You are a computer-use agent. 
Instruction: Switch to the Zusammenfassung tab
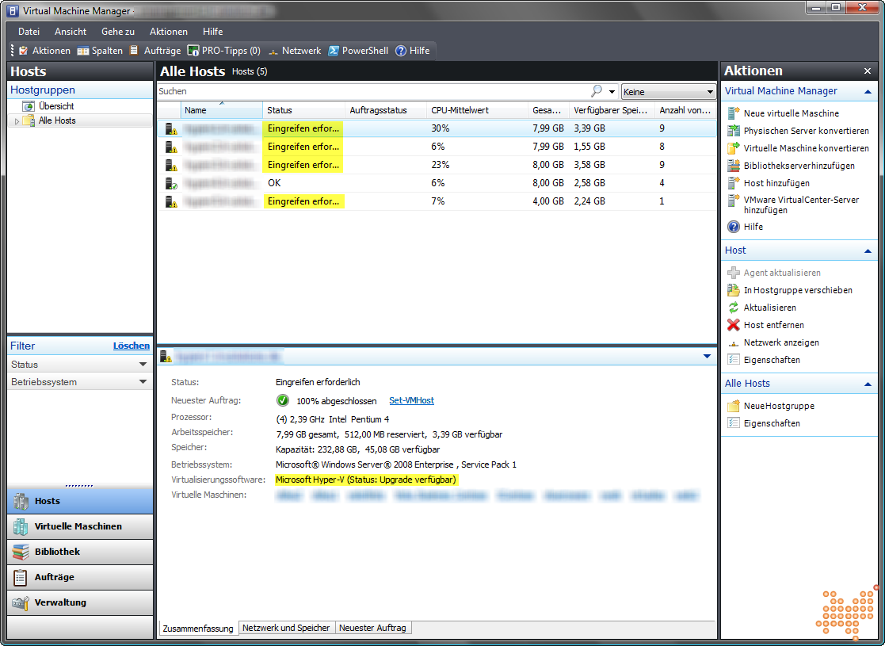pyautogui.click(x=197, y=629)
